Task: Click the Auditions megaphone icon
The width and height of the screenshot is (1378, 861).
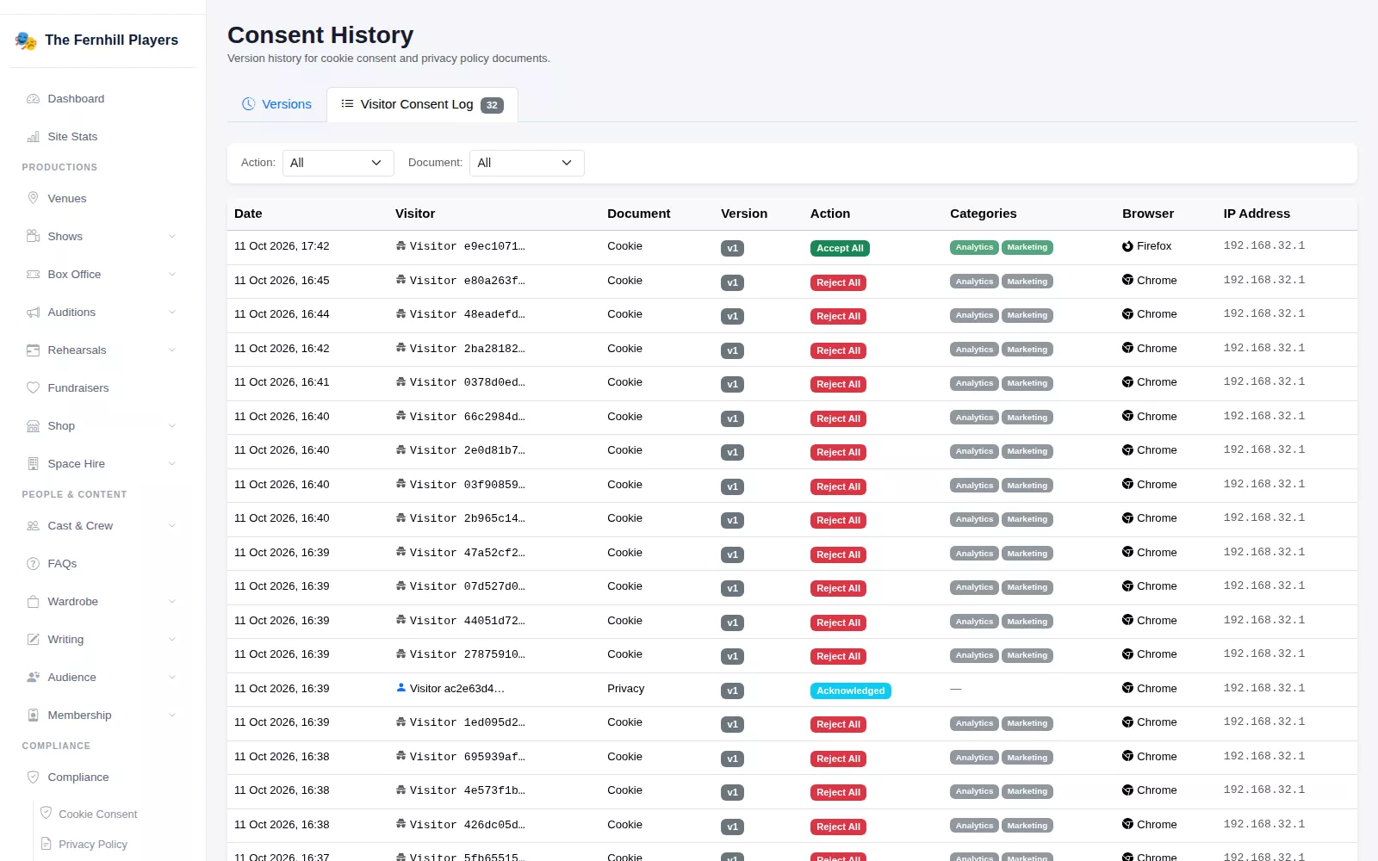Action: coord(33,312)
